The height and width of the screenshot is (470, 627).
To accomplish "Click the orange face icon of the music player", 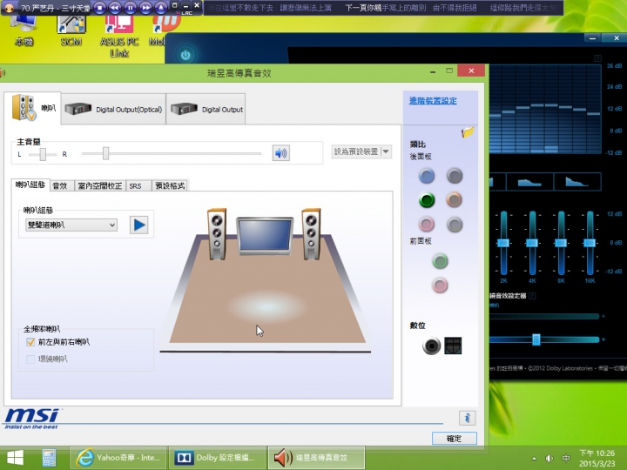I will 10,7.
